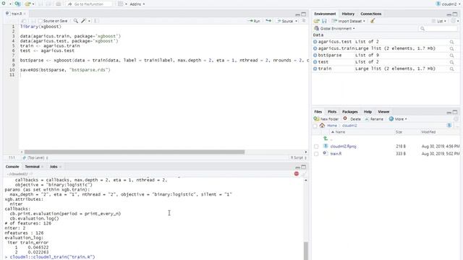
Task: Click the Re-run previous code icon
Action: pos(268,21)
